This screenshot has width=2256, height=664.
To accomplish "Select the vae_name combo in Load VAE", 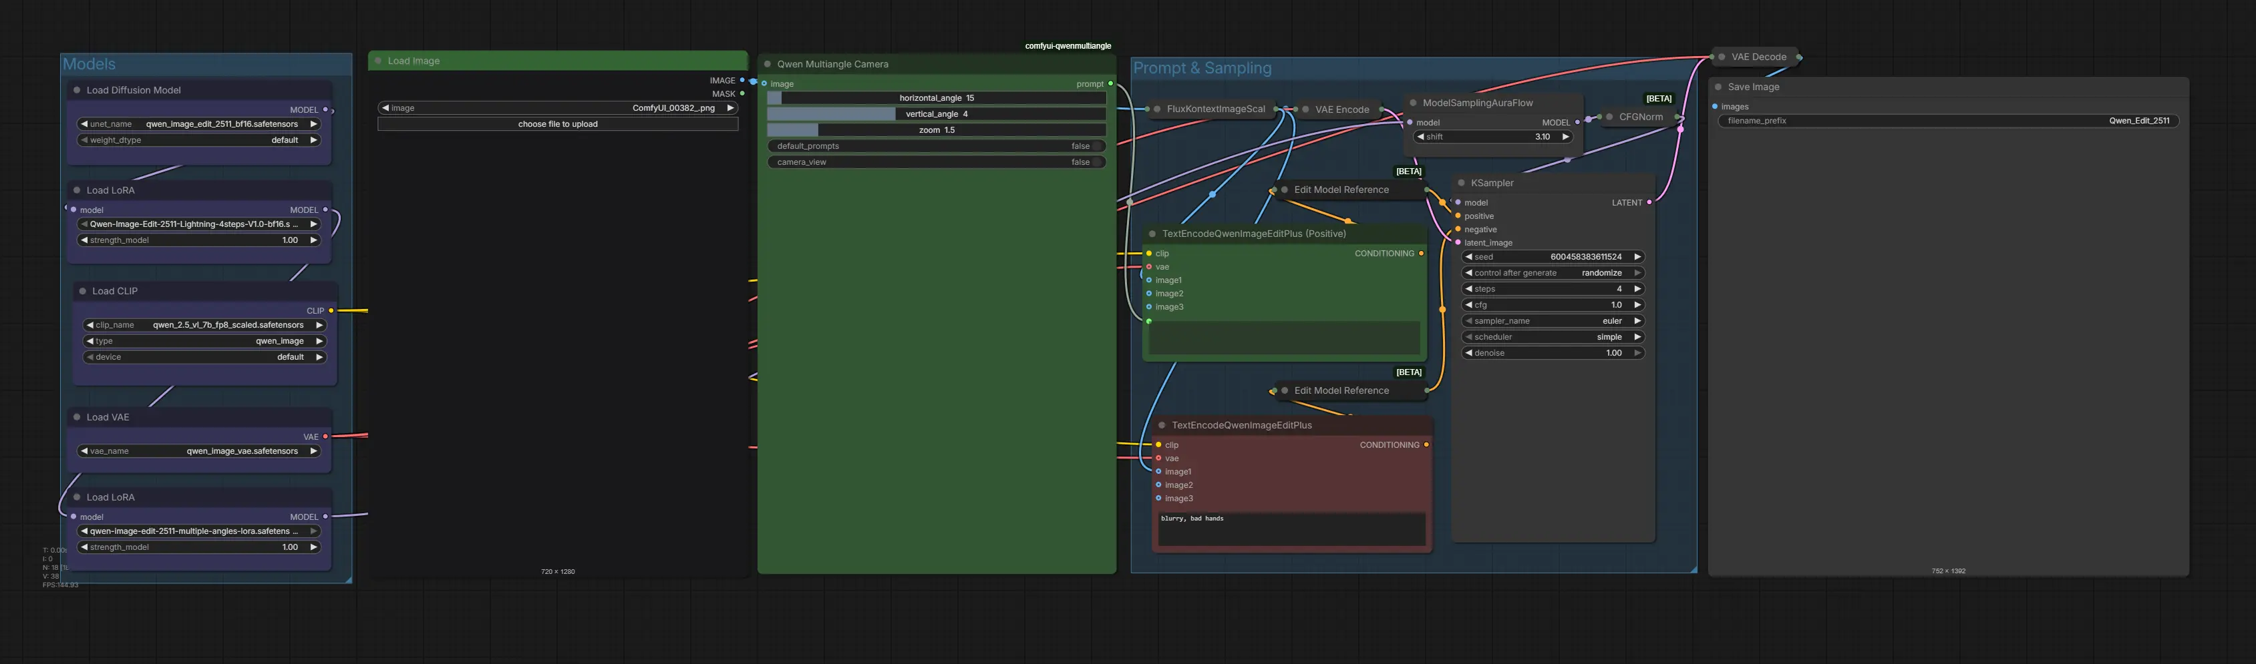I will (199, 451).
